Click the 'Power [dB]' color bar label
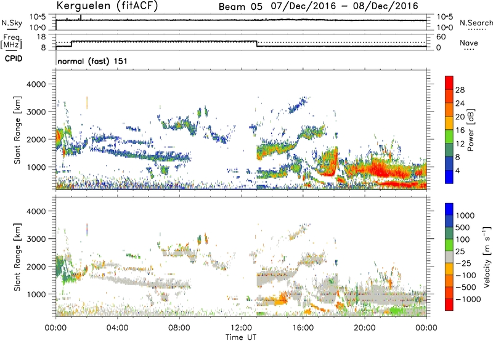Image resolution: width=493 pixels, height=341 pixels. [470, 130]
